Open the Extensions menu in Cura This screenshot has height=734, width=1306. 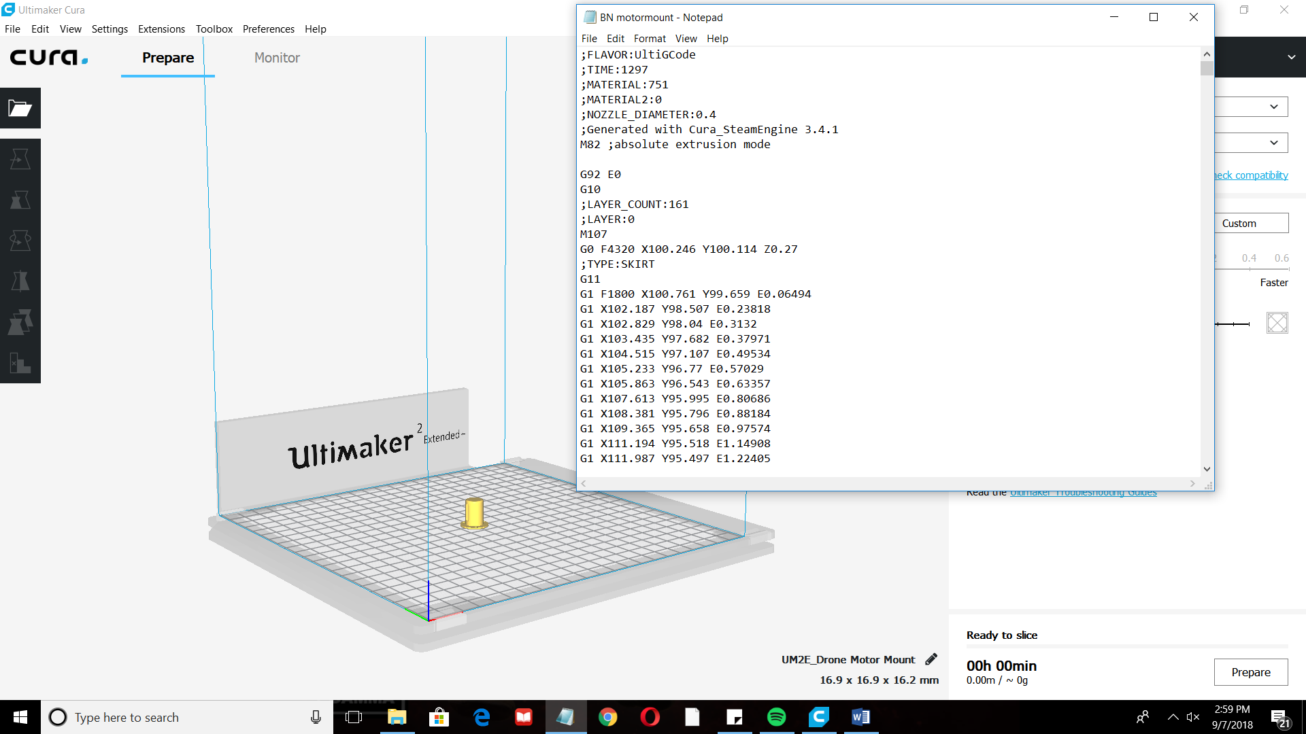pos(161,29)
